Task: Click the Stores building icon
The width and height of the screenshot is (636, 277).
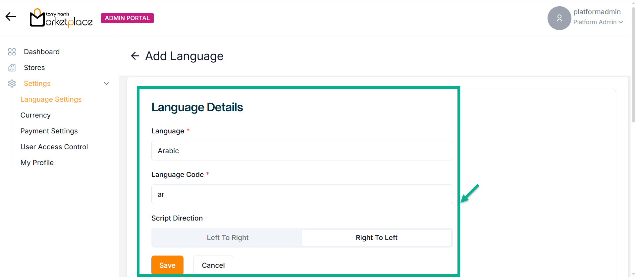Action: point(12,68)
